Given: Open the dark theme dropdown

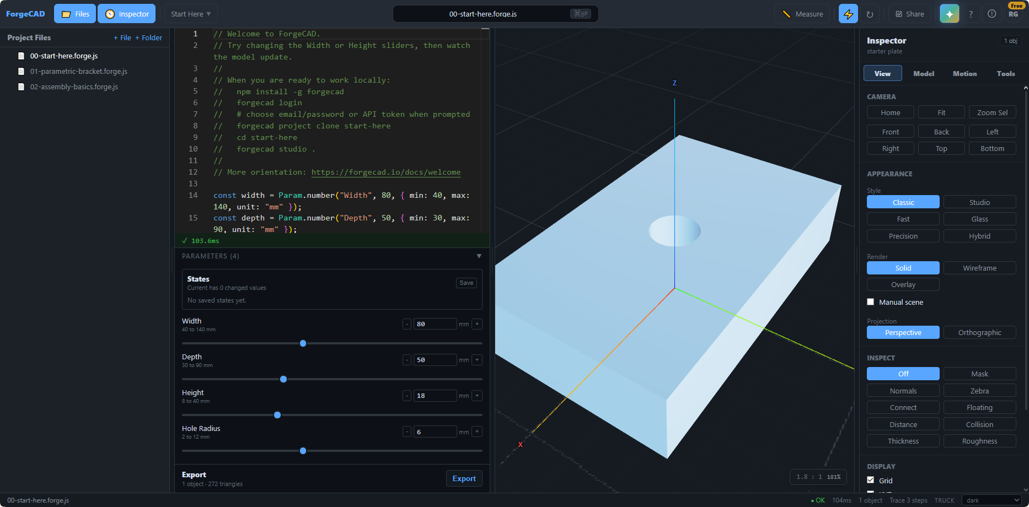Looking at the screenshot, I should 992,500.
